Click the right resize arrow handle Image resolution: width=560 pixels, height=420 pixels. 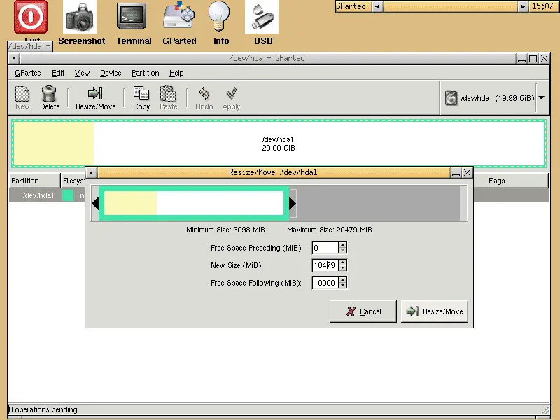293,203
